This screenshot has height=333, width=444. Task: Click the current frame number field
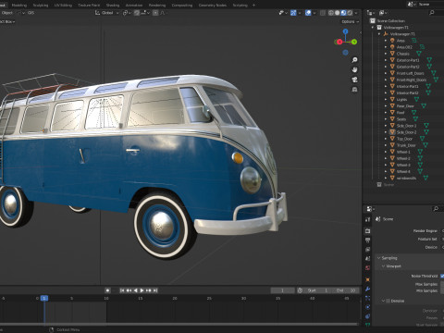click(282, 290)
